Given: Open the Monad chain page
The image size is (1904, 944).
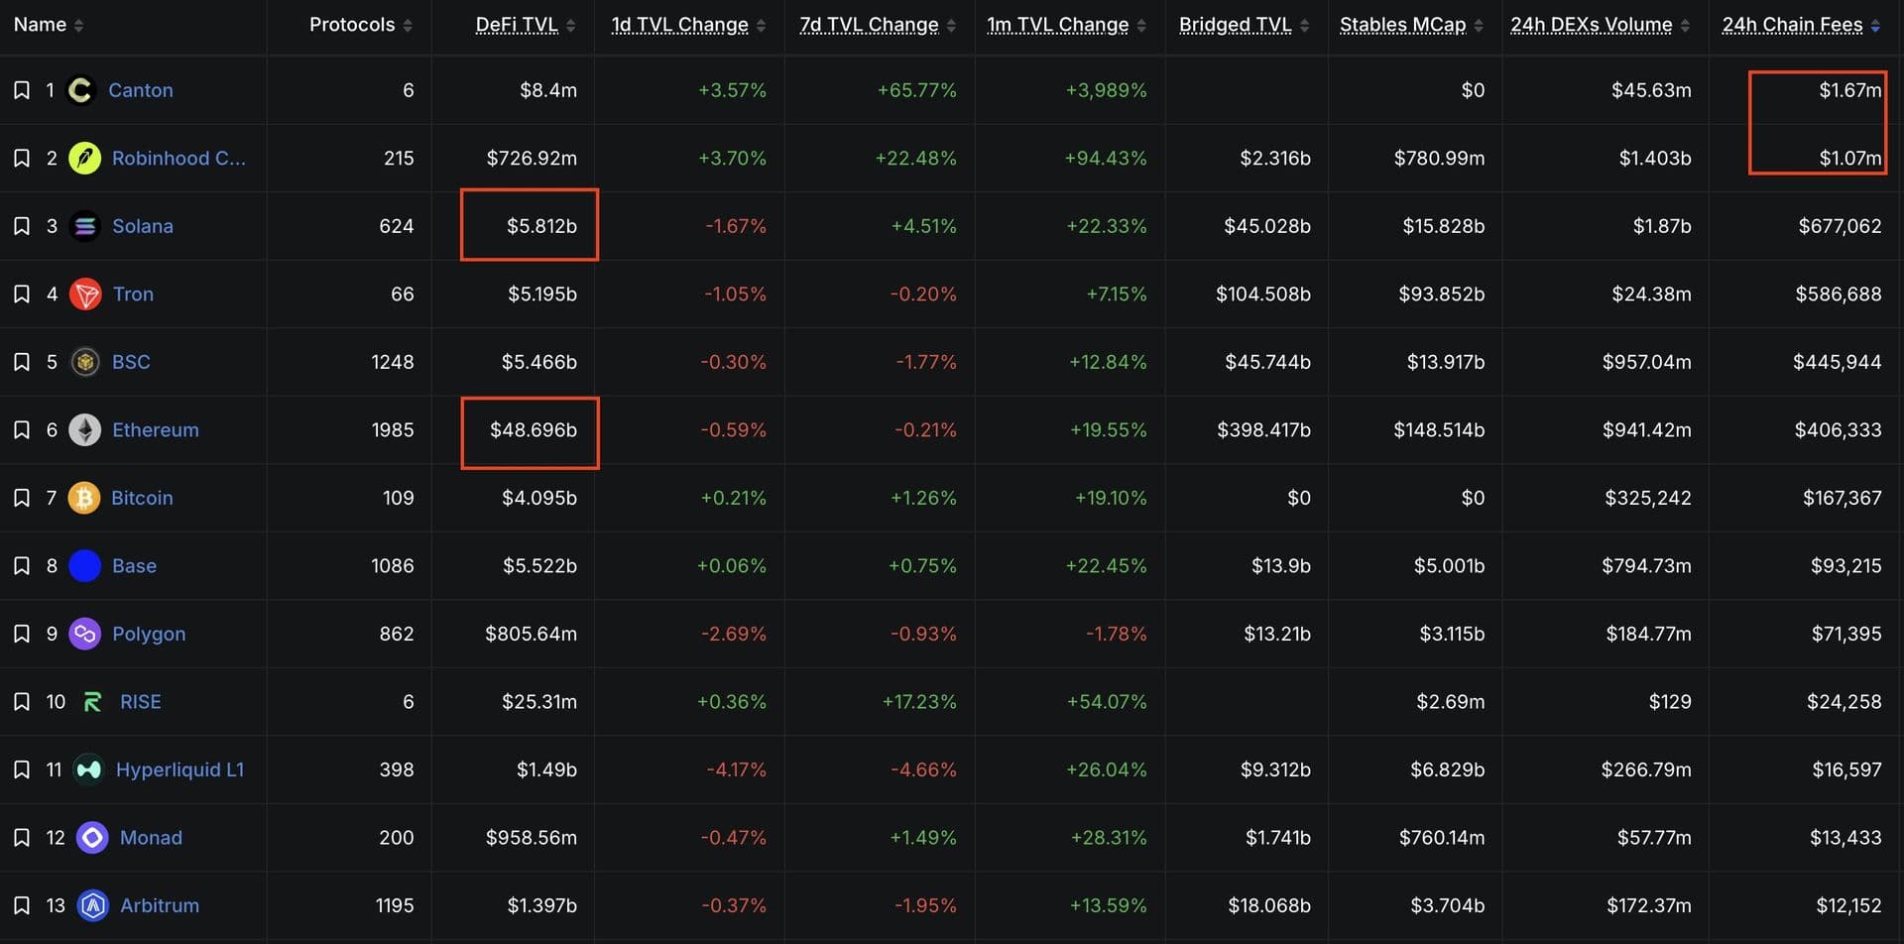Looking at the screenshot, I should pos(151,837).
